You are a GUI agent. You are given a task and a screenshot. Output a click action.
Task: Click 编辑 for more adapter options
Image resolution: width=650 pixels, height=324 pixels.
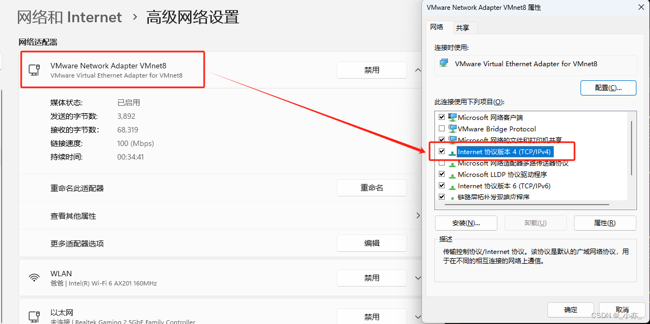coord(372,243)
